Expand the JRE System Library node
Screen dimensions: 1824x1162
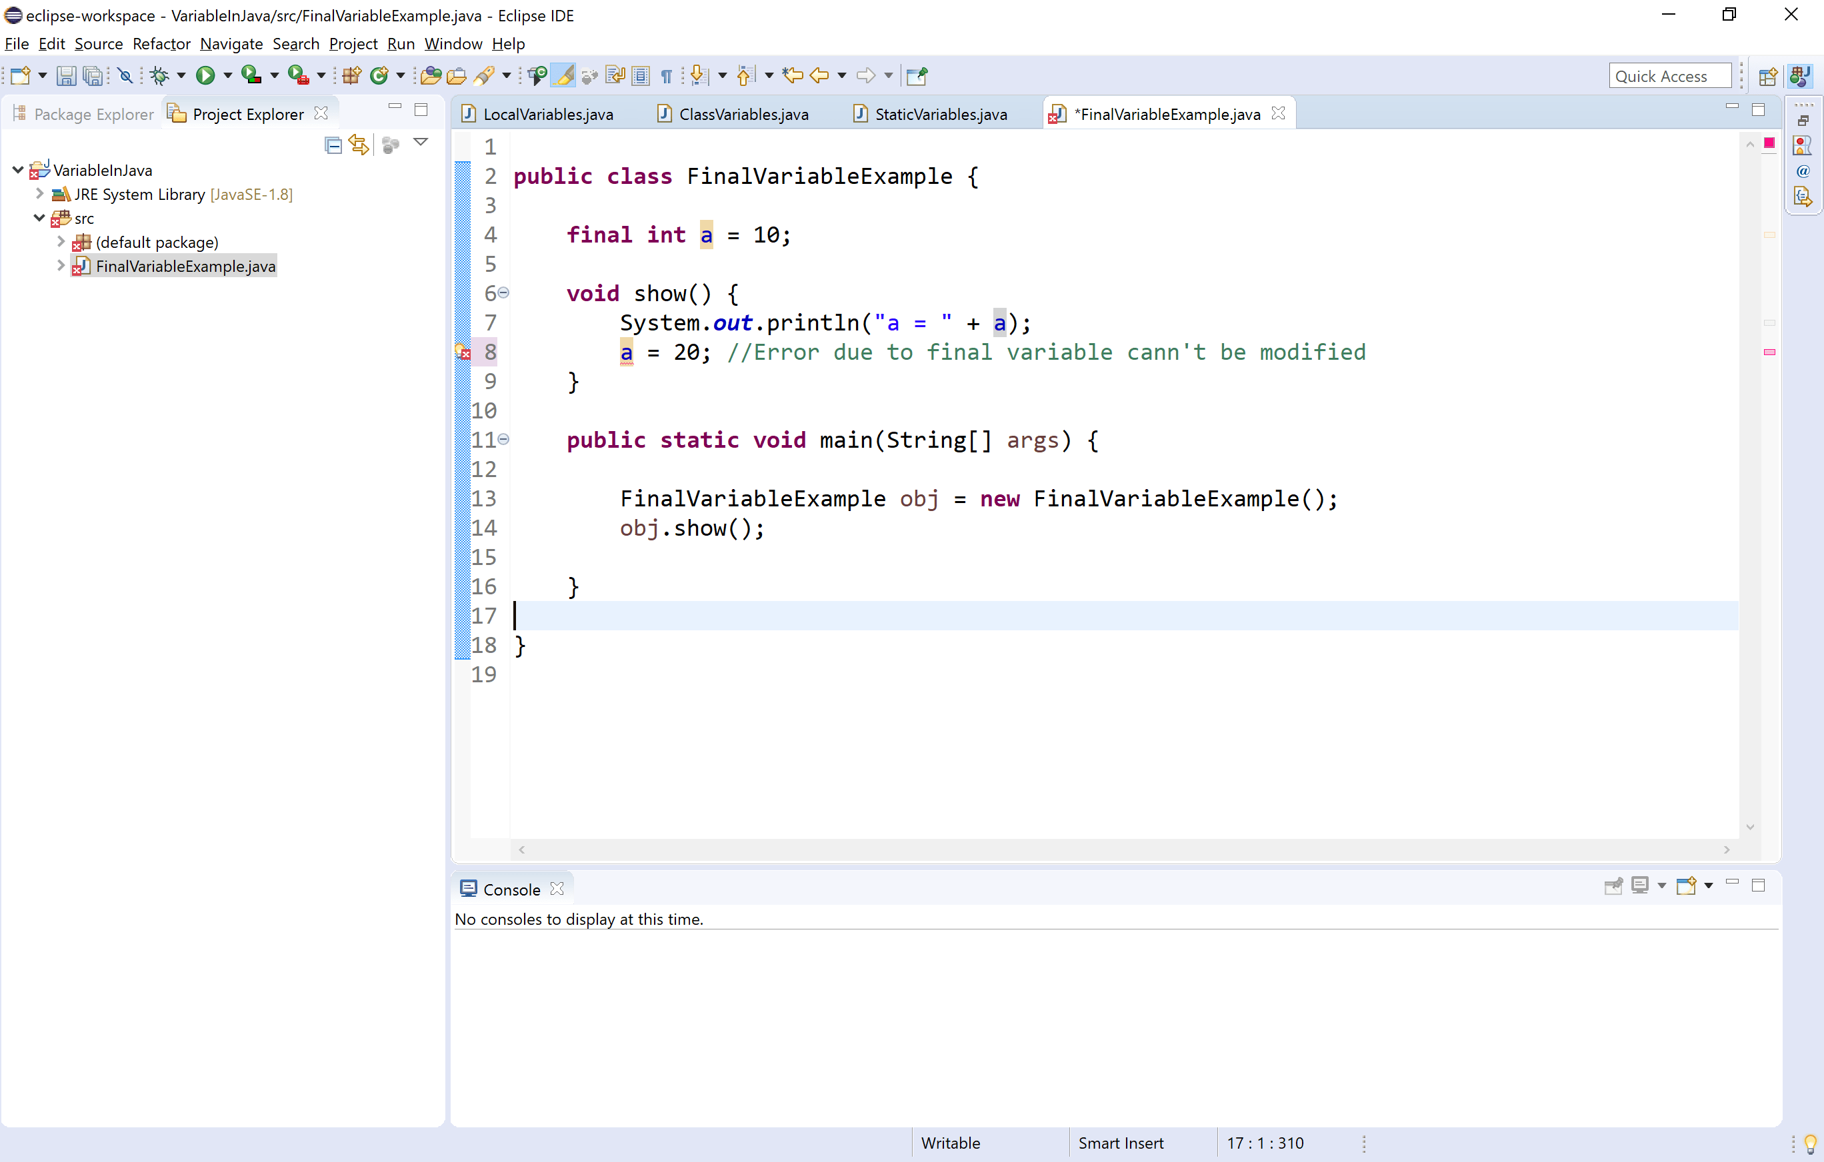point(39,194)
